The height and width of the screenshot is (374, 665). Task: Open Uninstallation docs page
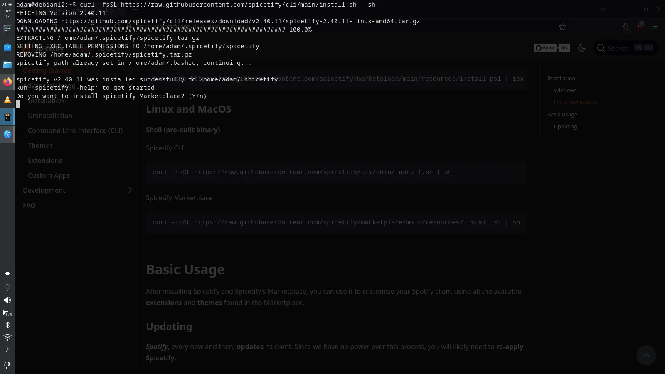tap(50, 116)
